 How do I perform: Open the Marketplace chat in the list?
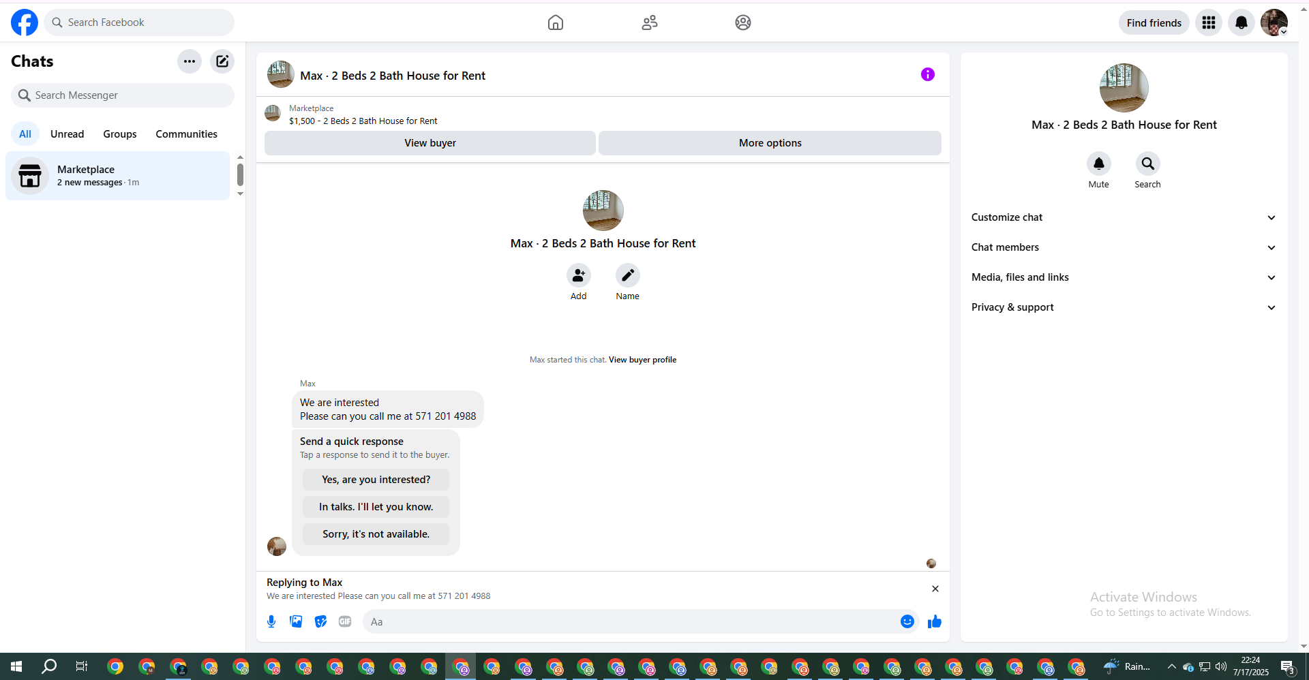(118, 176)
